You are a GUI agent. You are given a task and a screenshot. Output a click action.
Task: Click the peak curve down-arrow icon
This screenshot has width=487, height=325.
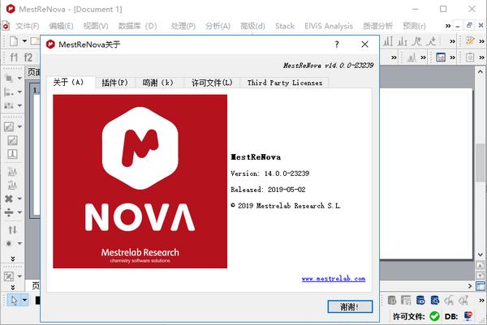pyautogui.click(x=431, y=41)
